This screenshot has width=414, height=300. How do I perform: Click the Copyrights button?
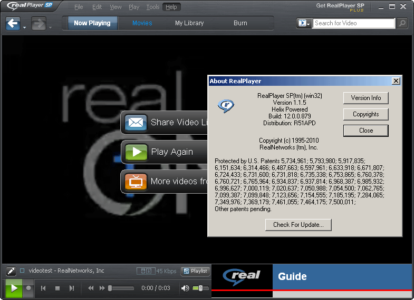pyautogui.click(x=365, y=114)
